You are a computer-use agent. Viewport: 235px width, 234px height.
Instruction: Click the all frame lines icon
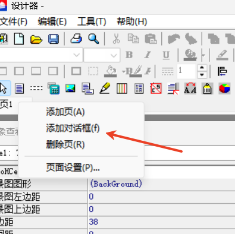(76, 71)
